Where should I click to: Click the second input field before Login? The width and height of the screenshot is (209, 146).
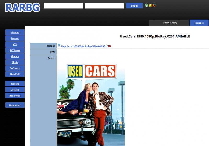[104, 5]
